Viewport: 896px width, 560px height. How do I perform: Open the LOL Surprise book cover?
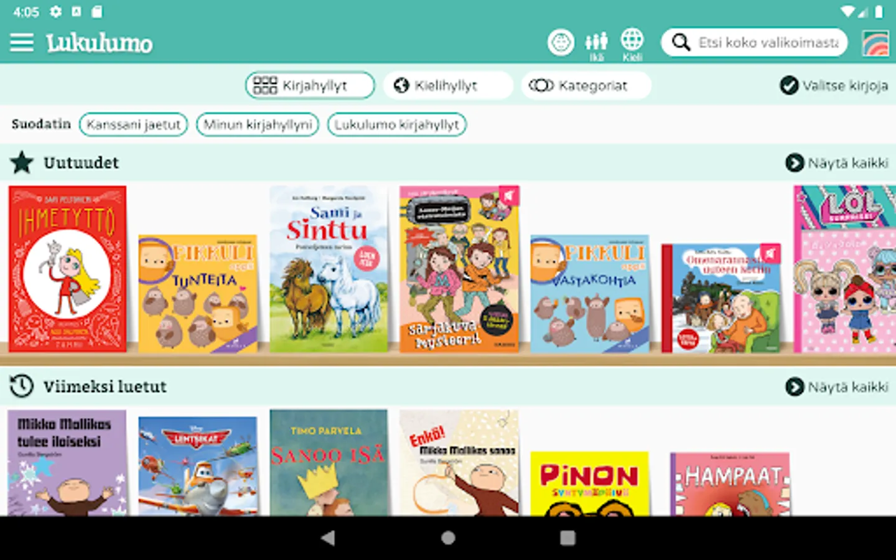845,269
